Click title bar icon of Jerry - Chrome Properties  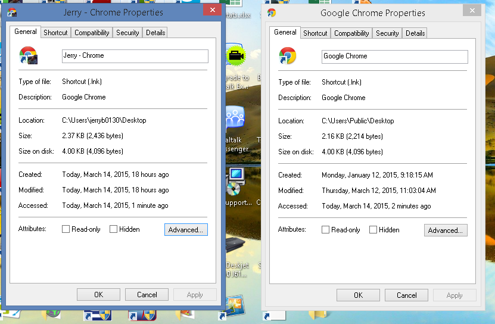click(x=12, y=13)
